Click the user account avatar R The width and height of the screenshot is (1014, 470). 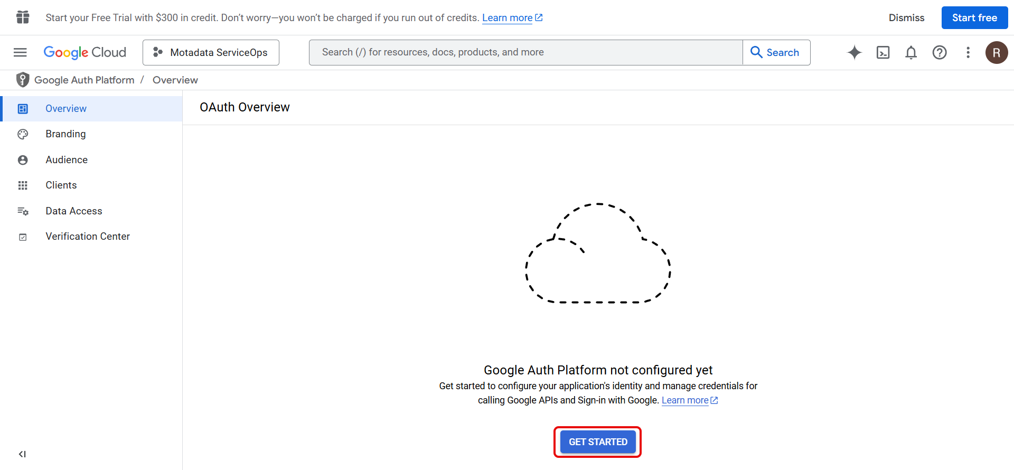997,52
